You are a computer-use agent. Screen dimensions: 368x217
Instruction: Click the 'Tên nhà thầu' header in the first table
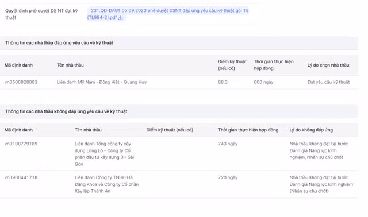point(70,65)
